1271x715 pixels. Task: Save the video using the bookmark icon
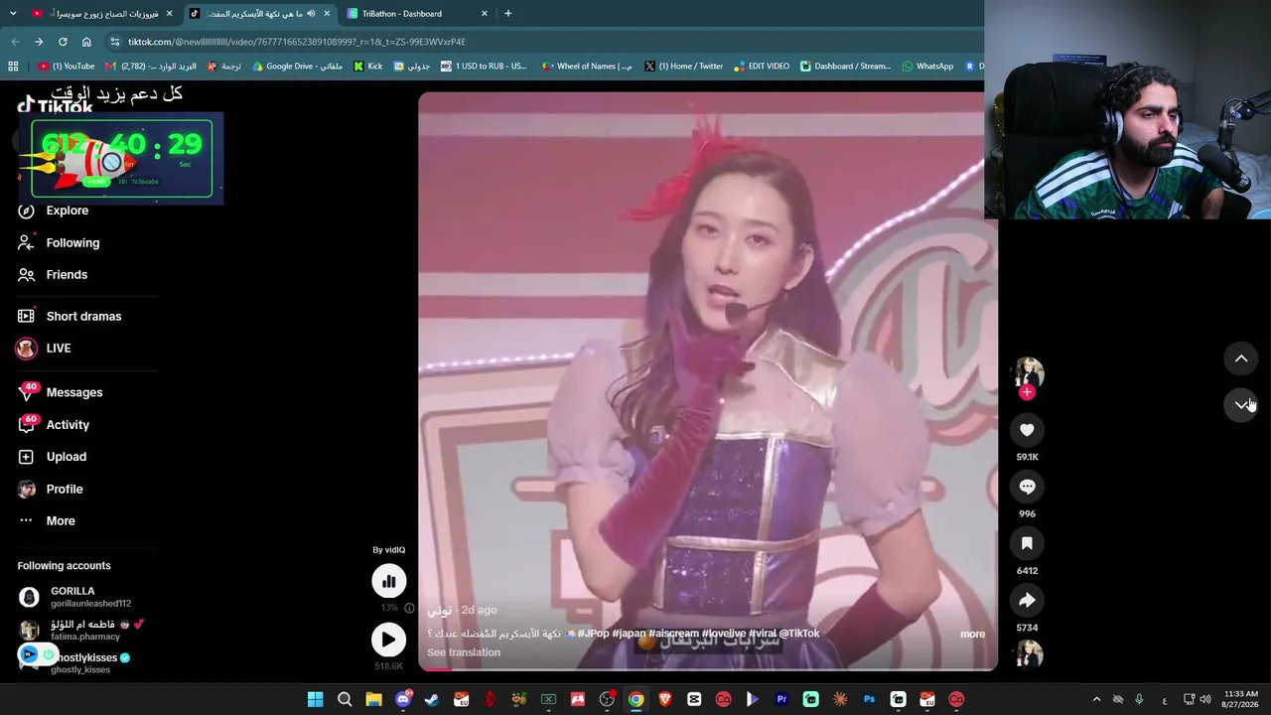[x=1027, y=543]
